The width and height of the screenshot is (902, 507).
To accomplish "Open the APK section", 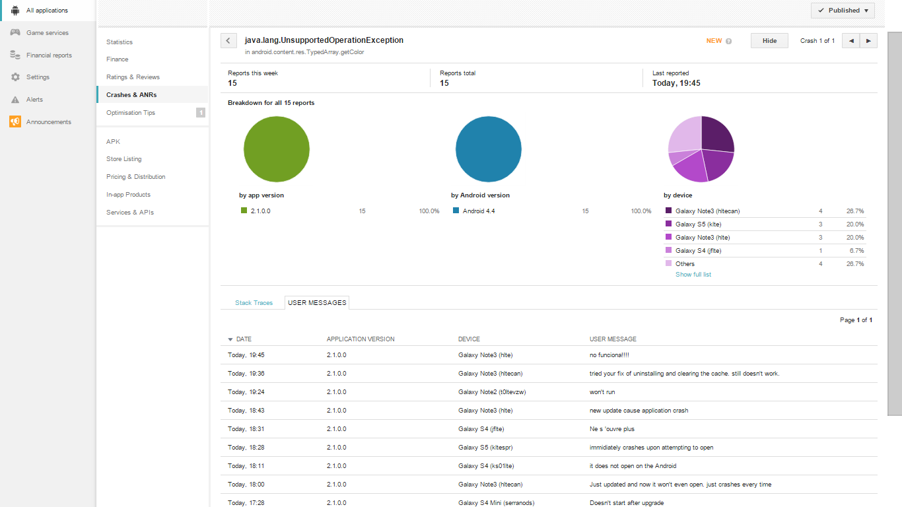I will tap(113, 142).
